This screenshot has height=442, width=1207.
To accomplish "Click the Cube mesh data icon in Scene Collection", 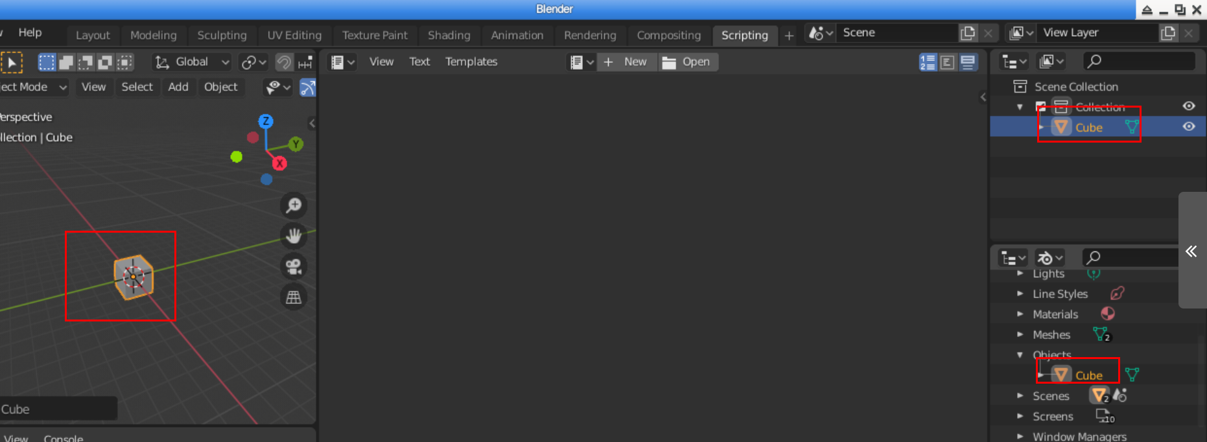I will 1132,127.
